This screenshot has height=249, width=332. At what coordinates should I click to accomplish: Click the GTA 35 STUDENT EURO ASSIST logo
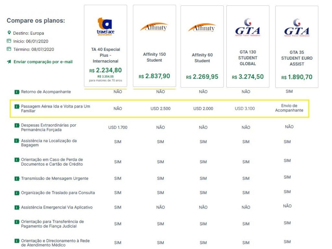pos(297,28)
